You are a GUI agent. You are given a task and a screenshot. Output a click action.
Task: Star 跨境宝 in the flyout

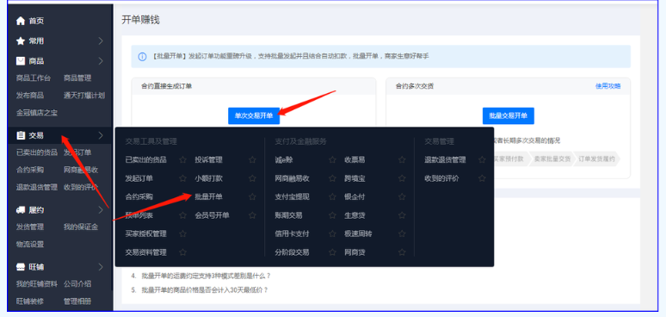(x=402, y=178)
